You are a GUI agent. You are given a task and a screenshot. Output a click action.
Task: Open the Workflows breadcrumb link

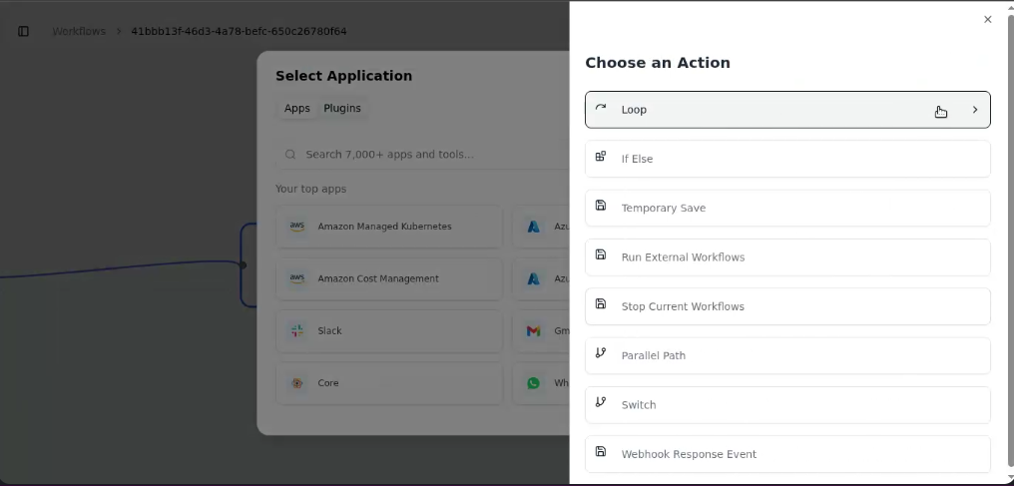pos(79,31)
